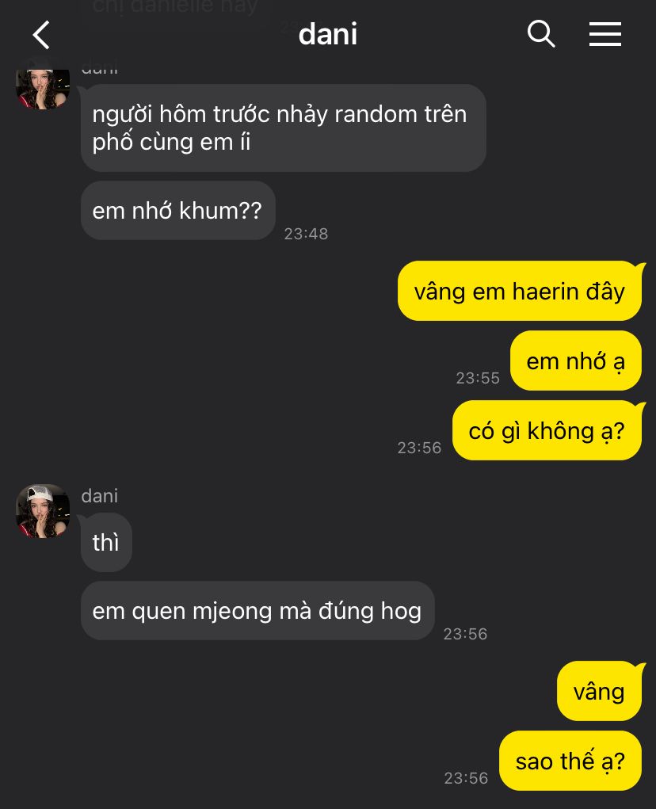Tap the yellow 'vâng em haerin đây' bubble
The image size is (656, 809).
click(x=520, y=291)
